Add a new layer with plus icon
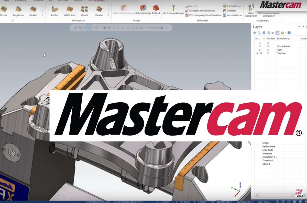 coord(255,33)
